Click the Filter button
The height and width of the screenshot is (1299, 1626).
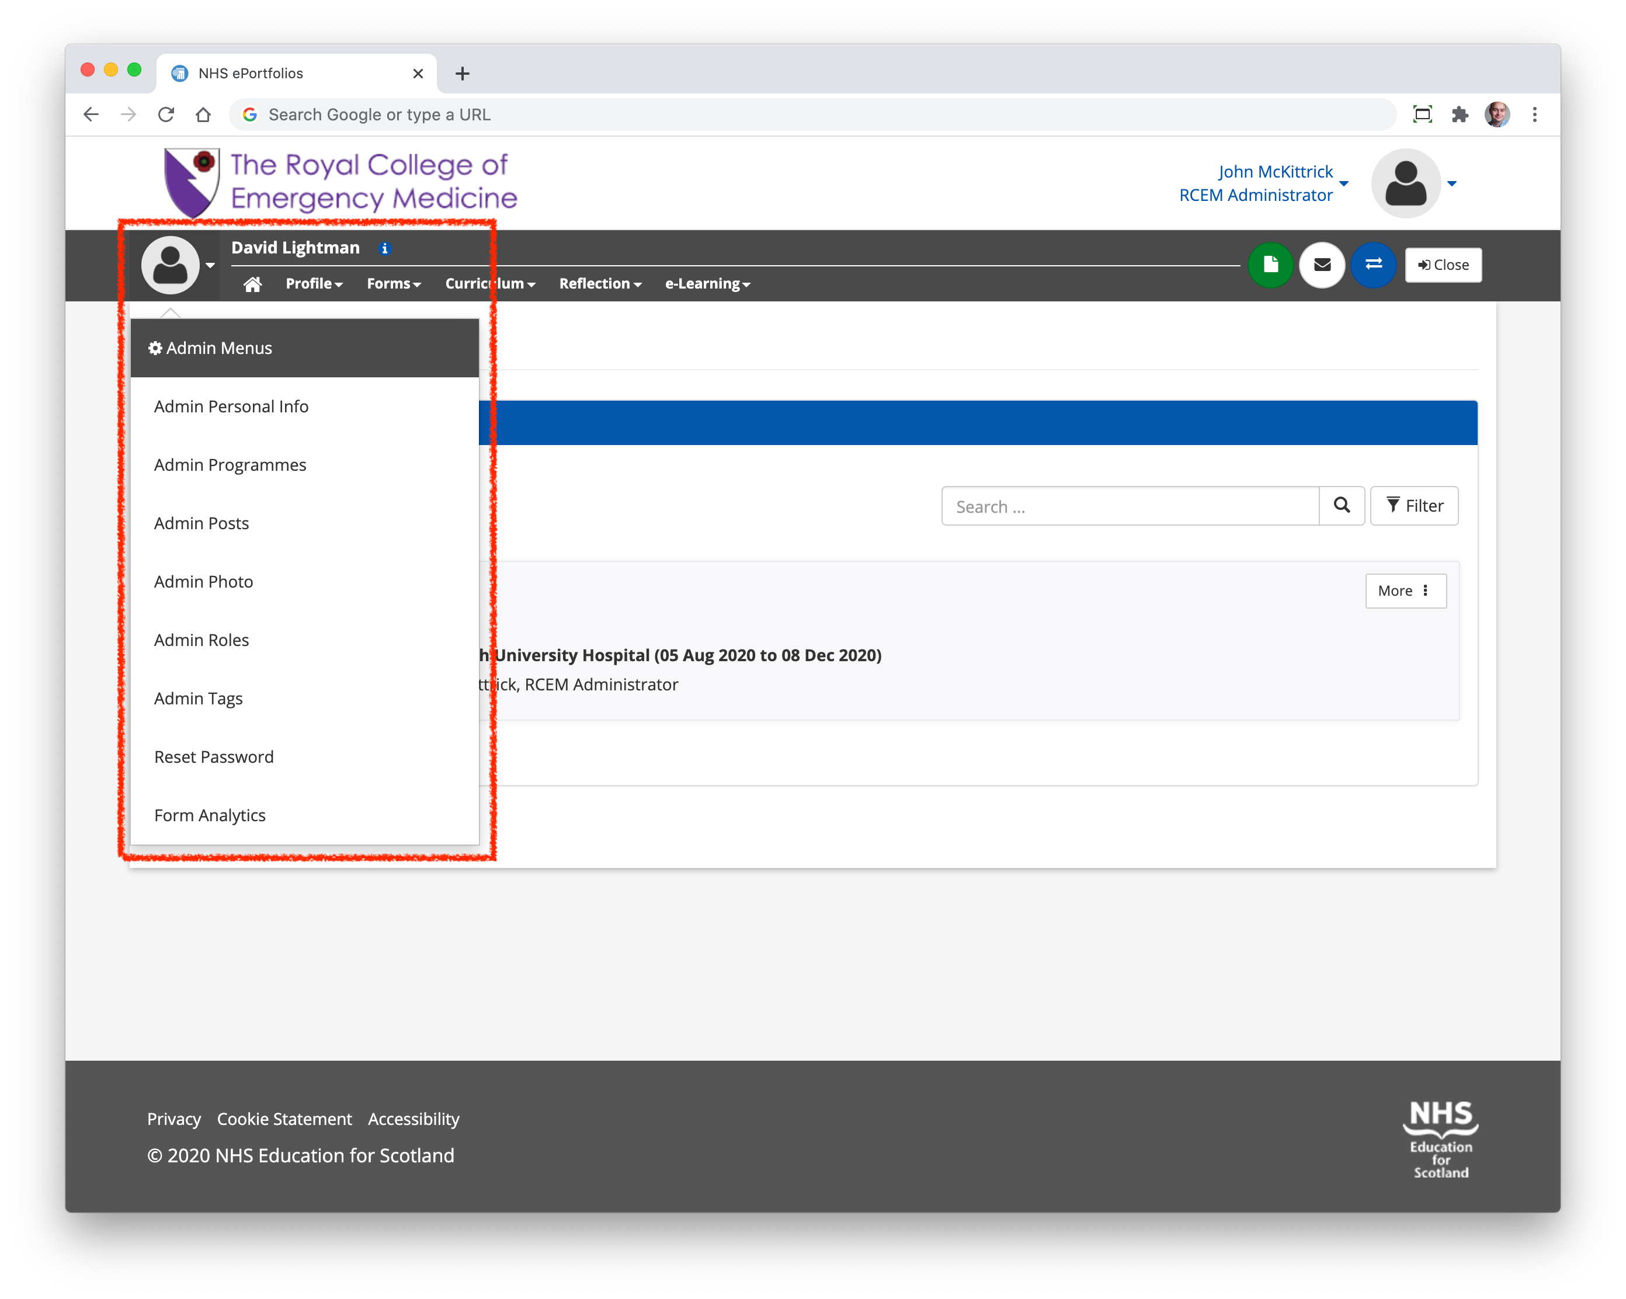click(x=1414, y=505)
